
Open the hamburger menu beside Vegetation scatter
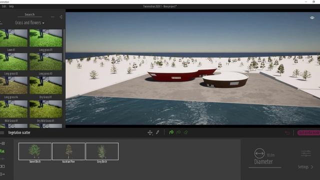click(2, 133)
